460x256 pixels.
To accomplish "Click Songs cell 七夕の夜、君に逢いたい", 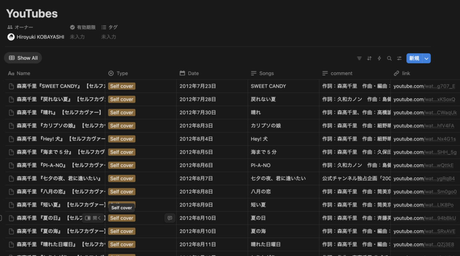I will (284, 179).
